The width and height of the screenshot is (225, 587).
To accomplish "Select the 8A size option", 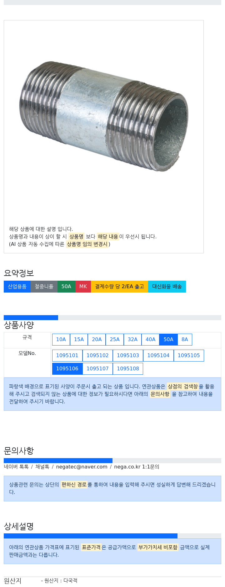I will point(185,340).
